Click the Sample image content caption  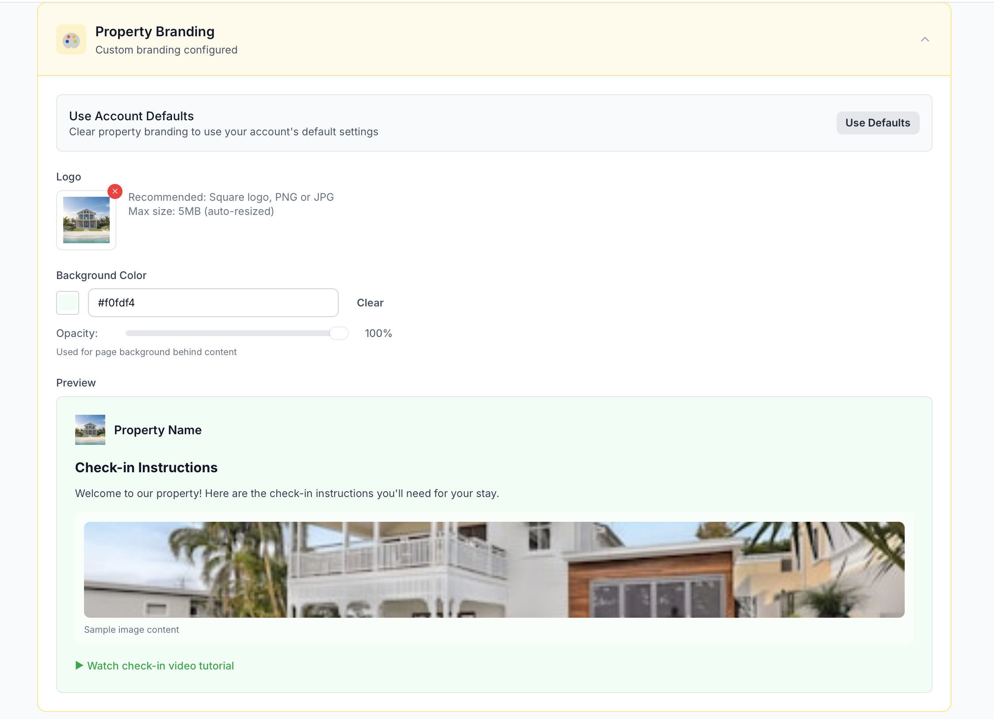(131, 630)
